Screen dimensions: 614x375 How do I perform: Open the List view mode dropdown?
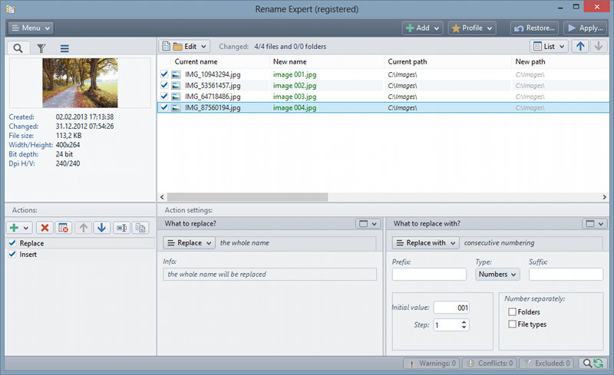549,47
